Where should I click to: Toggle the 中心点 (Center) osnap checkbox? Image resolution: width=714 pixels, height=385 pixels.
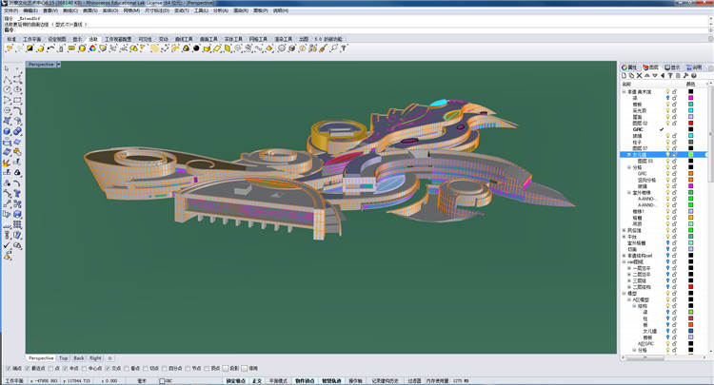coord(84,368)
